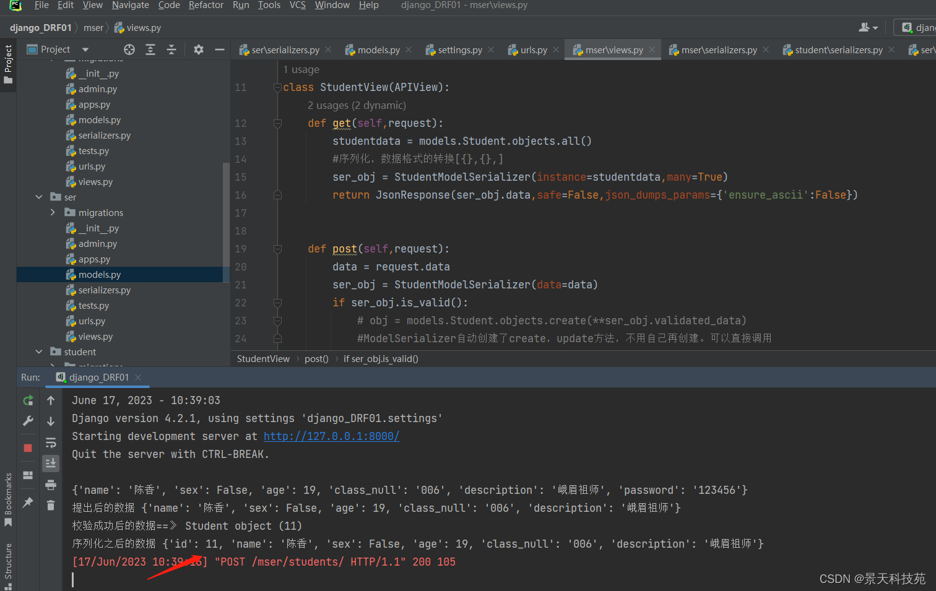Open the Structure side tool window

[x=8, y=566]
